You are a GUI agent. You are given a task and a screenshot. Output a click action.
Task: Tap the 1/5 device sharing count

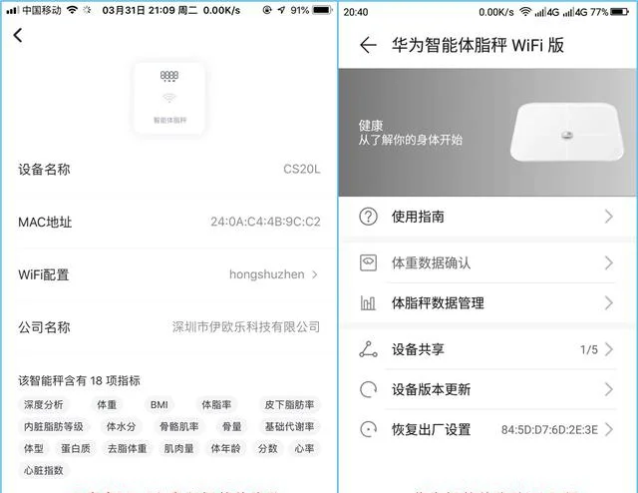point(589,349)
